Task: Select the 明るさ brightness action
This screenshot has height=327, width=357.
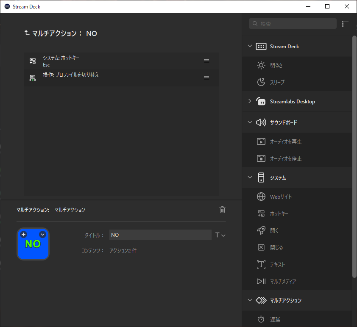Action: (276, 66)
